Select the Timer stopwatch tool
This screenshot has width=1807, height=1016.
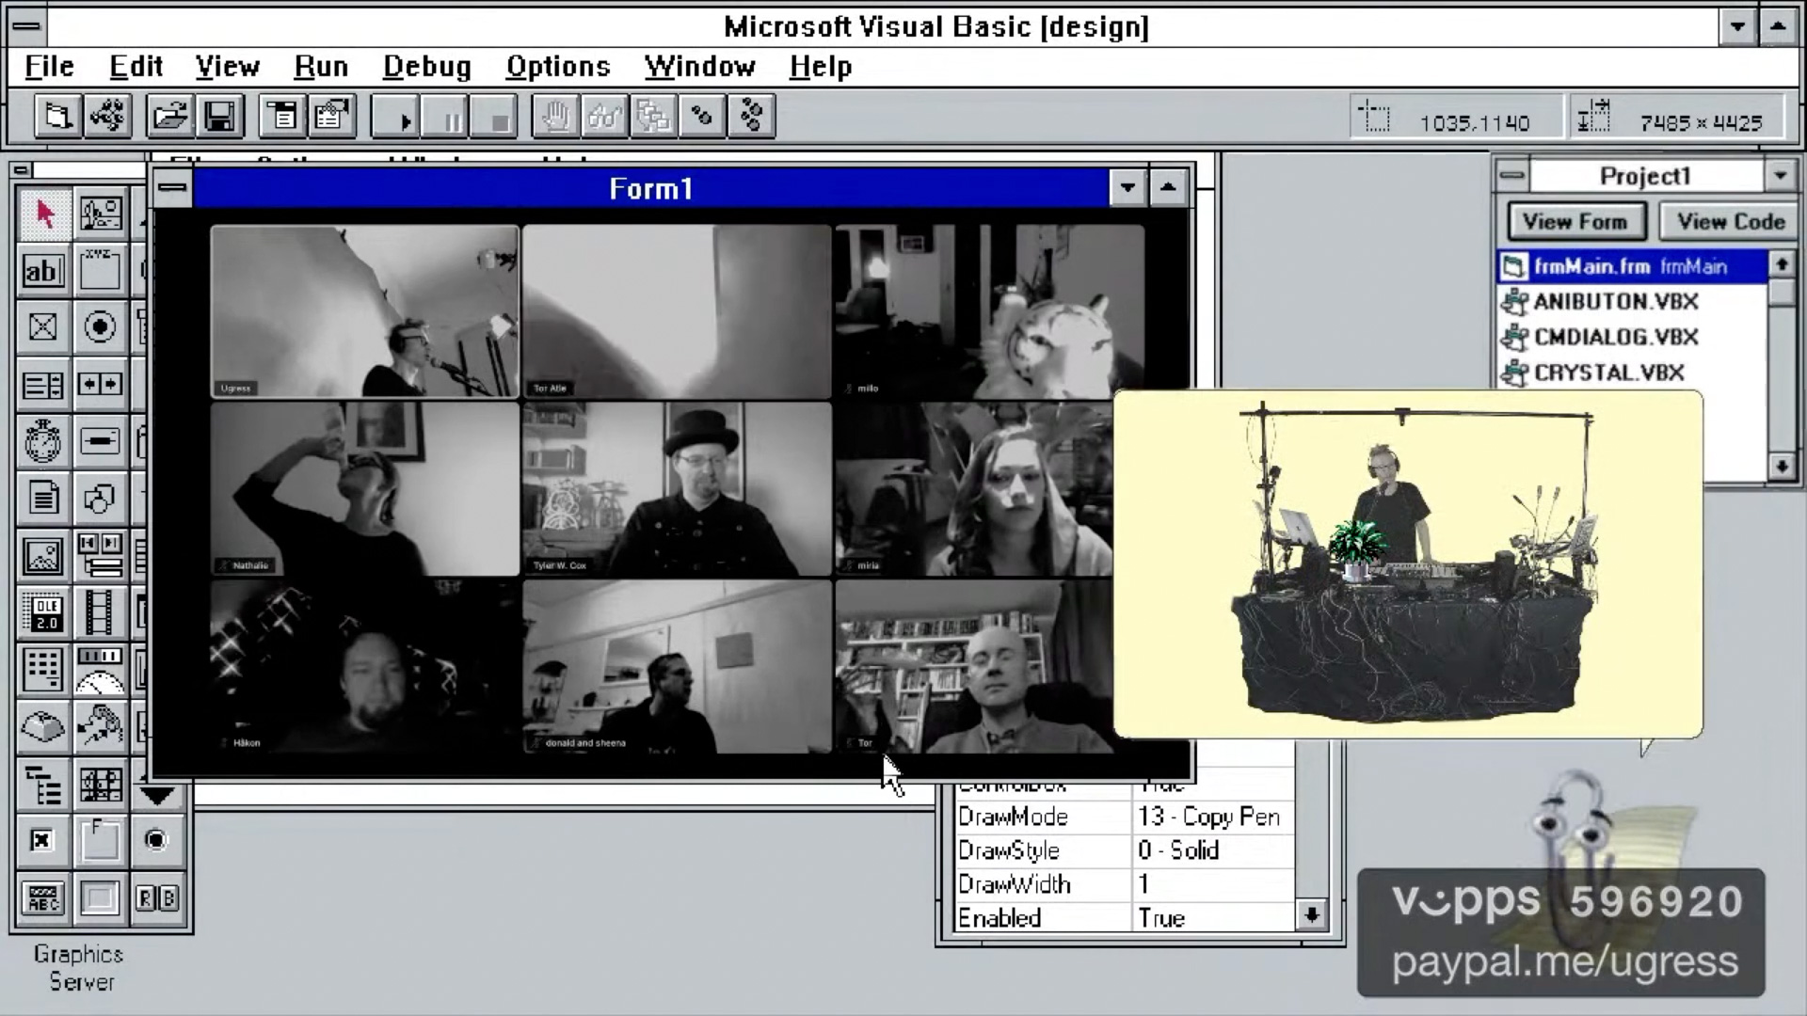pos(43,441)
